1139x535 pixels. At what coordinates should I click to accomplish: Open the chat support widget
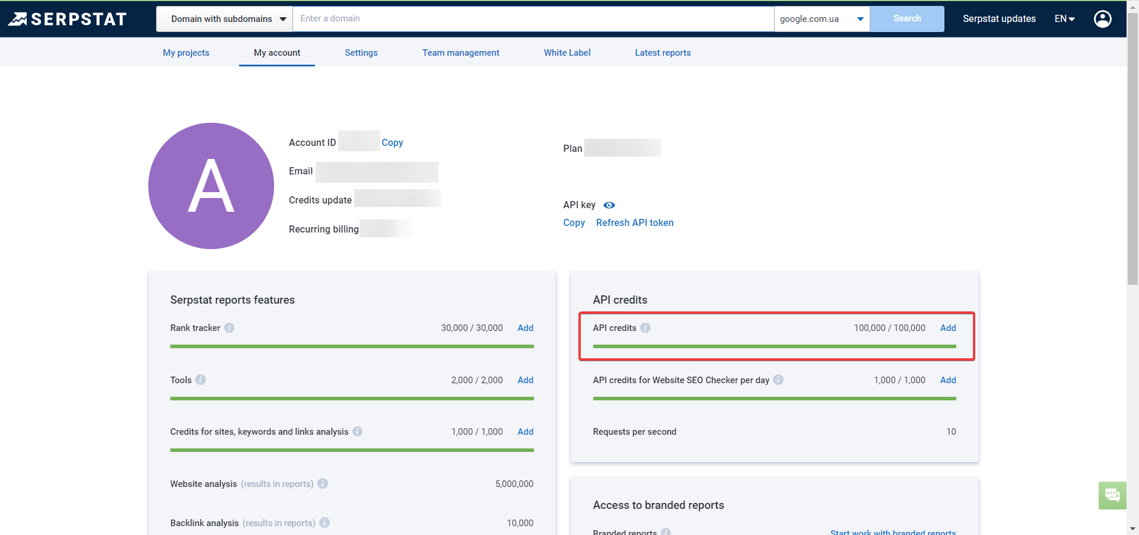coord(1112,495)
